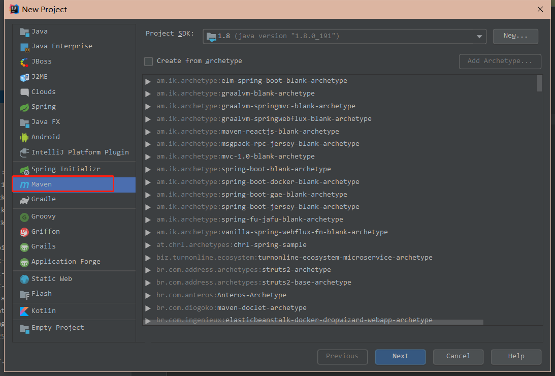The width and height of the screenshot is (555, 376).
Task: Click the Spring Initializr icon
Action: 24,170
